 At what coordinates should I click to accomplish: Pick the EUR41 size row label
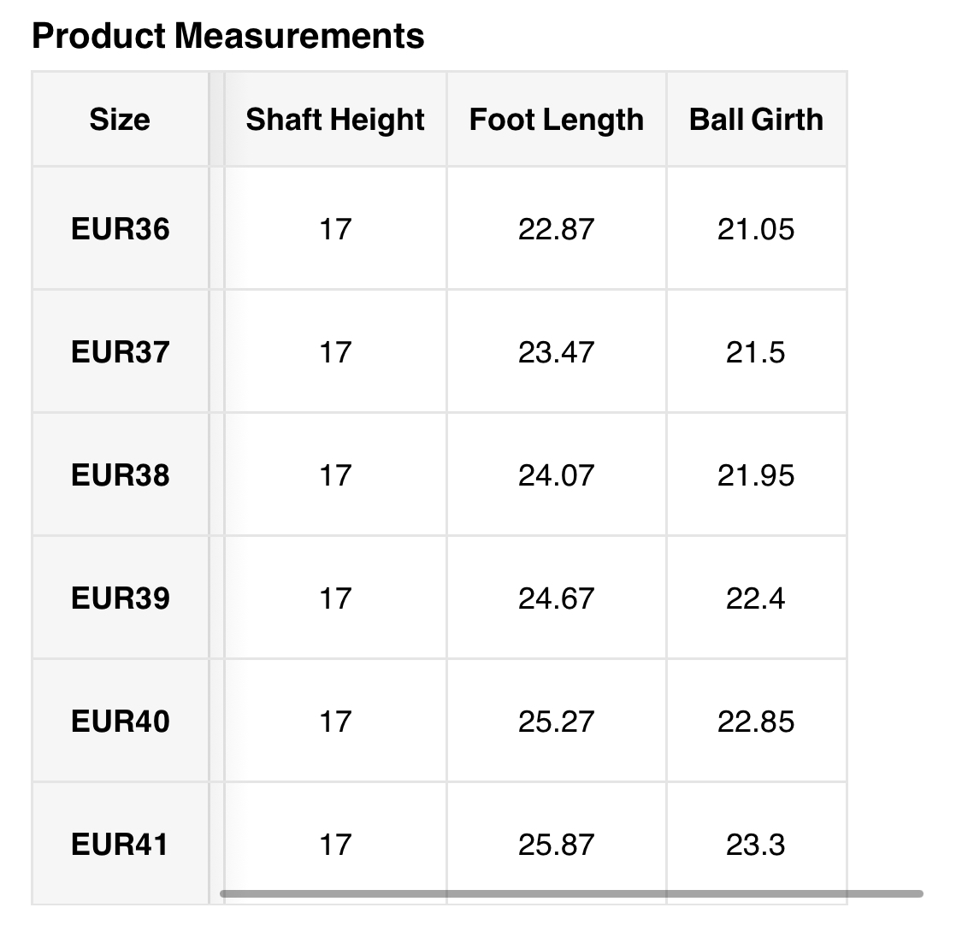(x=121, y=845)
